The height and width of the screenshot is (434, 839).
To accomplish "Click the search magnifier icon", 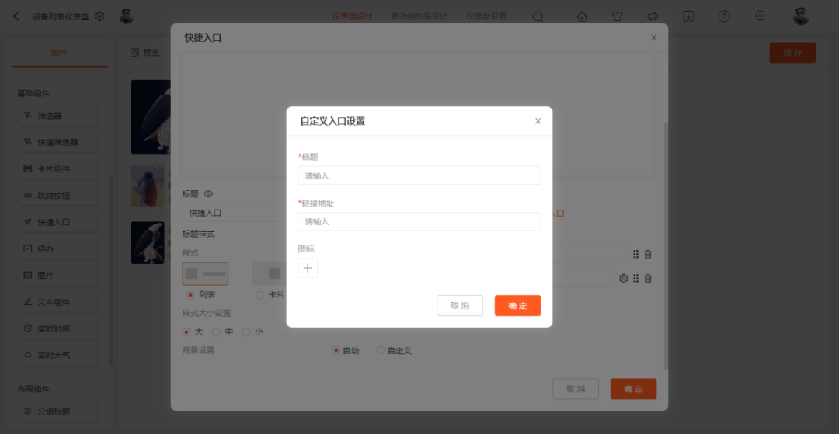I will [x=538, y=16].
